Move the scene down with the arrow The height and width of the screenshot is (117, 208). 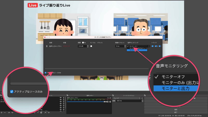coord(12,113)
